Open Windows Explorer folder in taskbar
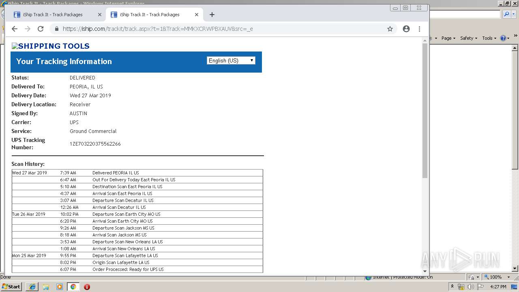 [46, 287]
